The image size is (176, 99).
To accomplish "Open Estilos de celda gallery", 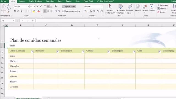I will coord(130,9).
